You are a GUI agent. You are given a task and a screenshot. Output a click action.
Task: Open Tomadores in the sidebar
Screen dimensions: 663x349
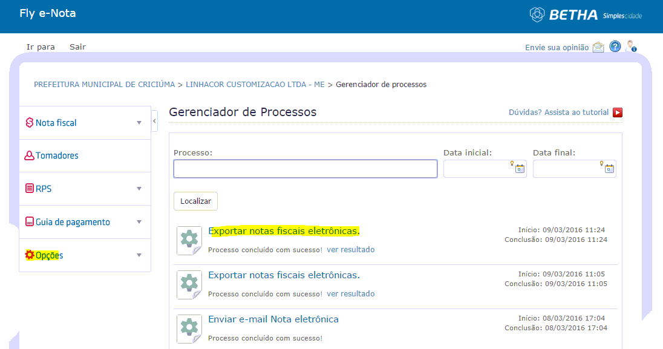click(x=85, y=155)
